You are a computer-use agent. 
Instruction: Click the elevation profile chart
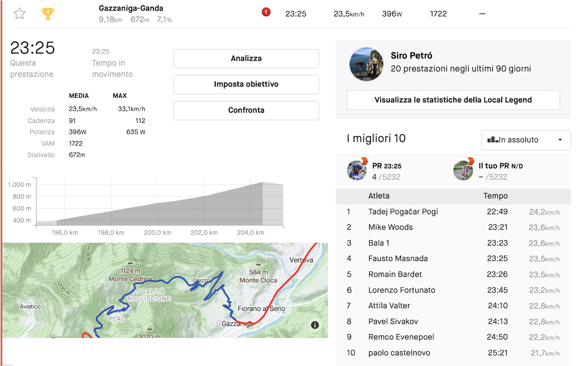pyautogui.click(x=160, y=201)
